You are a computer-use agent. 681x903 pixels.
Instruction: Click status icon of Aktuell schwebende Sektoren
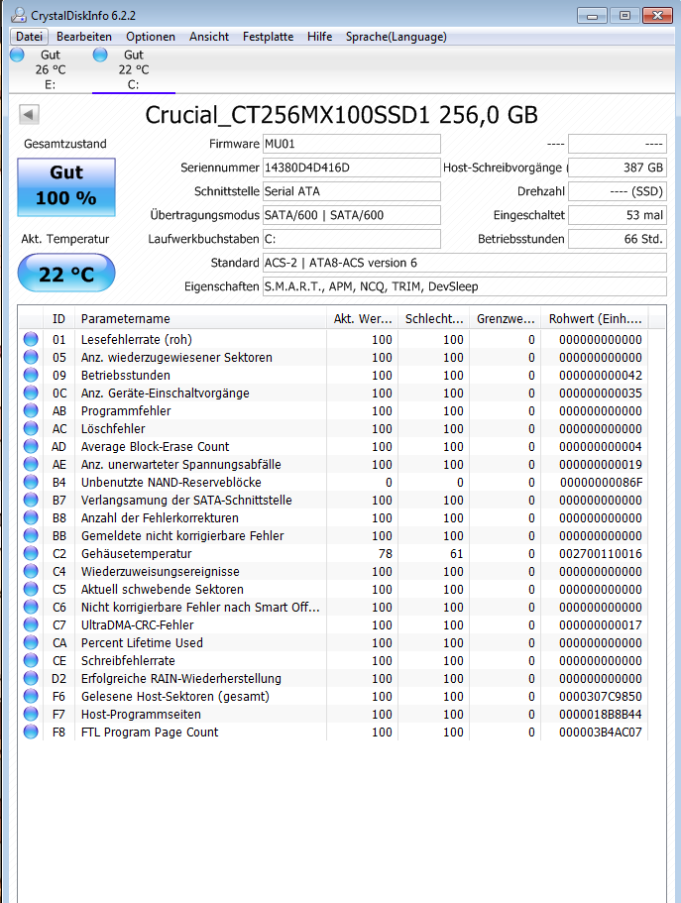31,589
